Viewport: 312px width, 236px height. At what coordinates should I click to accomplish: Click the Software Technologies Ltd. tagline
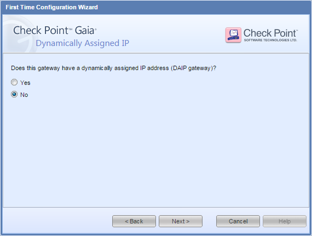click(x=270, y=40)
